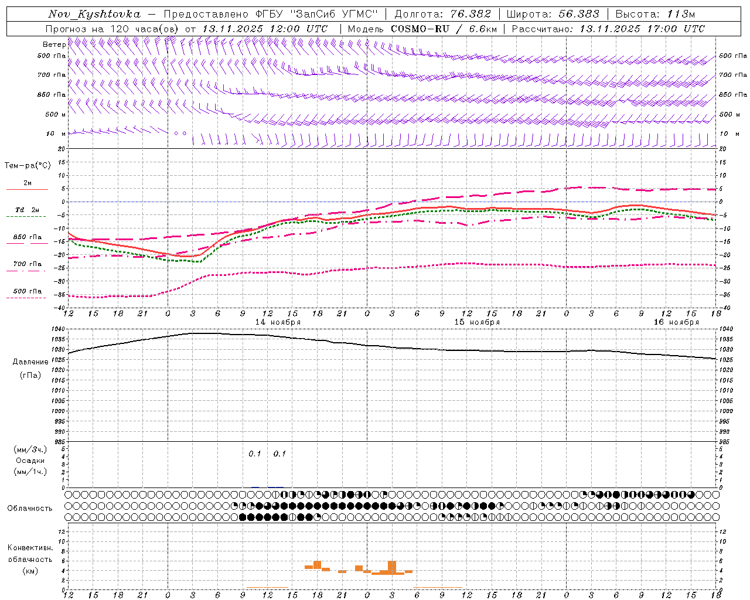Click the 'Td 2м' legend entry
Viewport: 750px width, 600px height.
coord(28,210)
